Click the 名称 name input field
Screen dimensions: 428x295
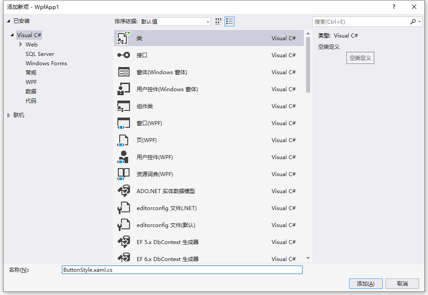pos(182,270)
